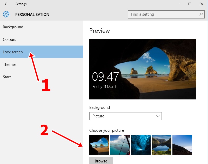
Task: Open the Colours settings section
Action: [x=9, y=39]
